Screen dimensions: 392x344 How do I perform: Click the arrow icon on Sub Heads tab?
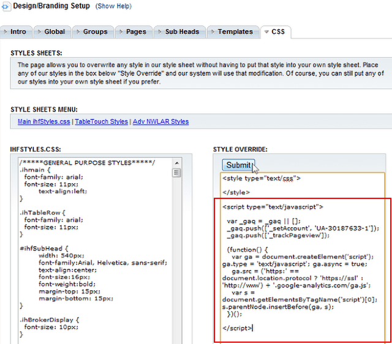[160, 32]
